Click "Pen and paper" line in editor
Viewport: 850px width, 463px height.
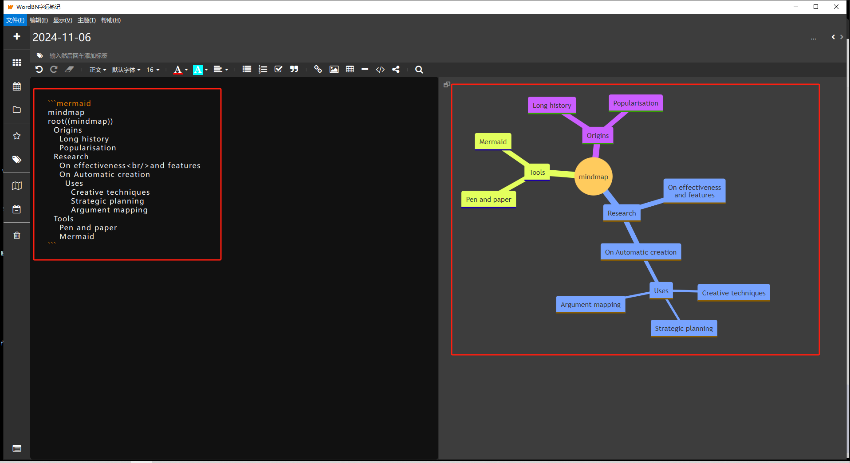[x=88, y=228]
